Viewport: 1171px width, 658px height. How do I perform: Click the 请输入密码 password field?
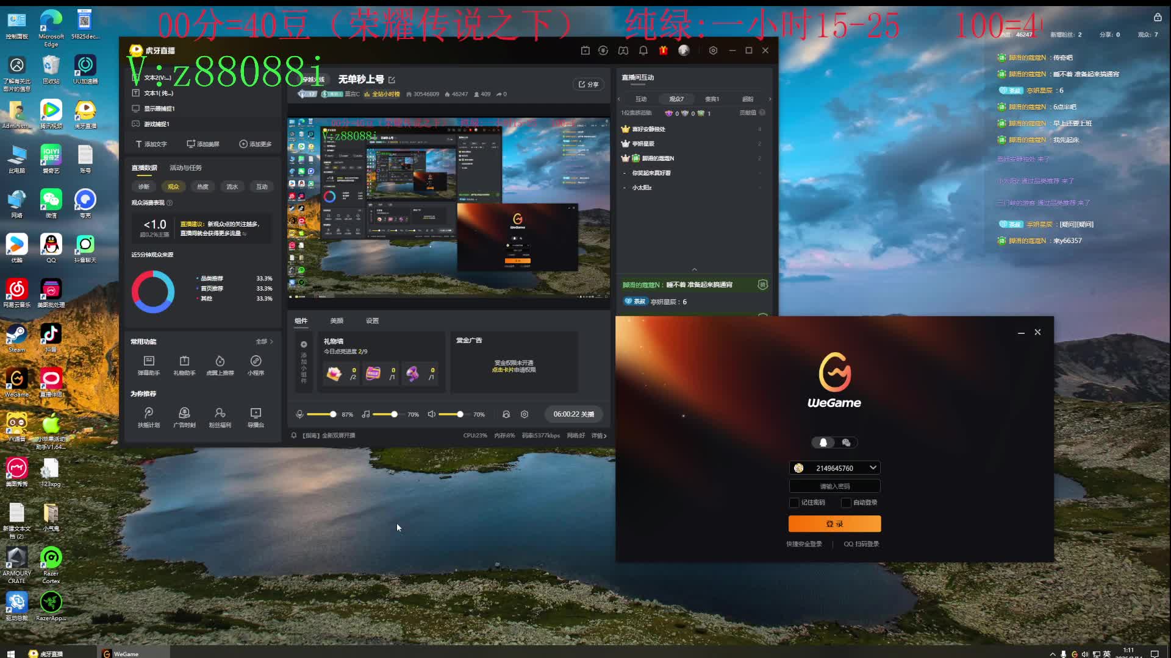[x=834, y=486]
